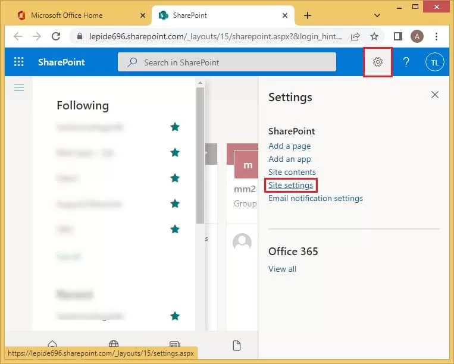This screenshot has height=364, width=454.
Task: Open Email notification settings
Action: click(315, 198)
